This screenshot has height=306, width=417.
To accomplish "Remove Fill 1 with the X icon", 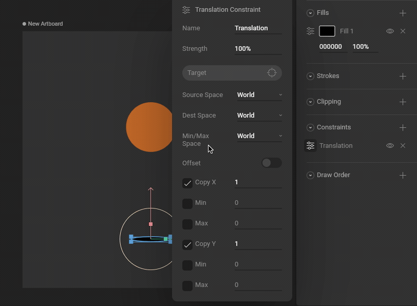I will pyautogui.click(x=403, y=31).
